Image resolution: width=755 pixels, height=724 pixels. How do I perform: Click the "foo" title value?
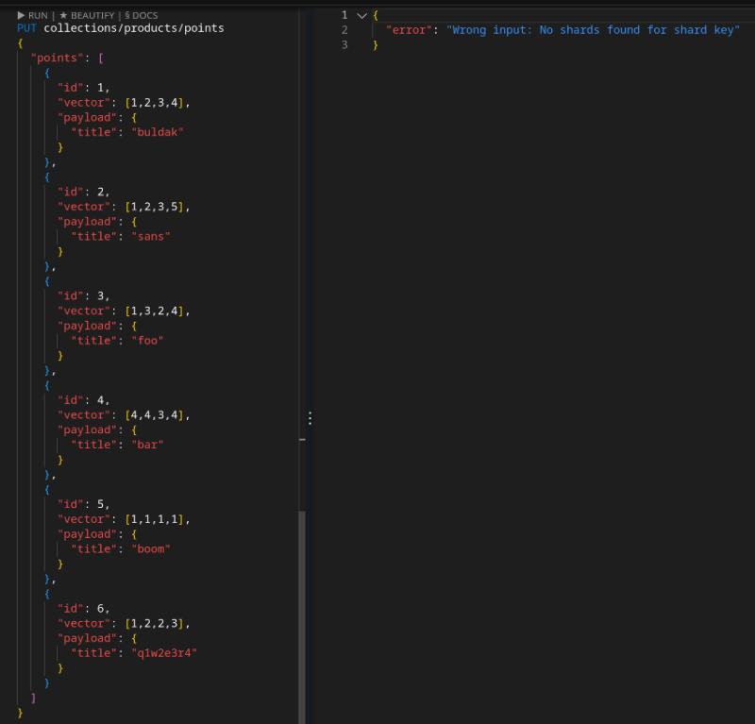146,341
